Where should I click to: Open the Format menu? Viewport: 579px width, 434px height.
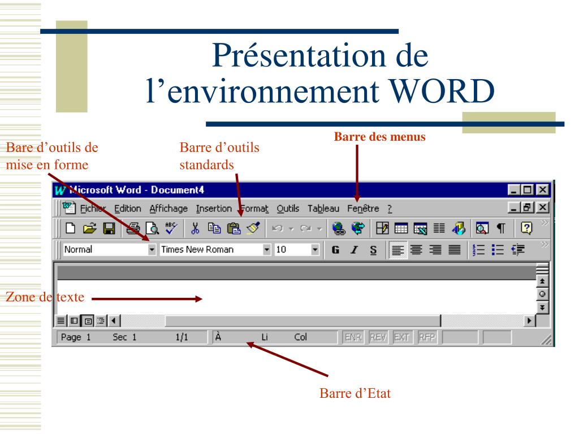pos(254,209)
